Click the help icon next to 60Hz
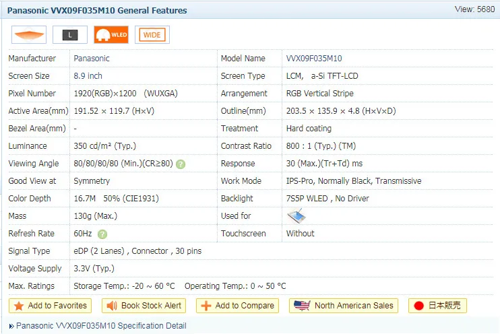Screen dimensions: 500x334 (102, 234)
